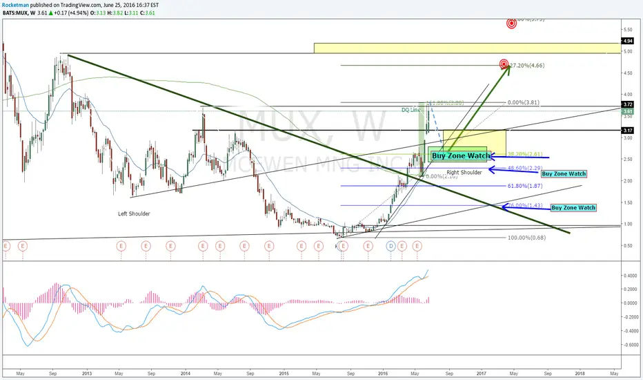Click the 27.20%(4.66) Fibonacci label
The height and width of the screenshot is (380, 643).
pyautogui.click(x=527, y=66)
